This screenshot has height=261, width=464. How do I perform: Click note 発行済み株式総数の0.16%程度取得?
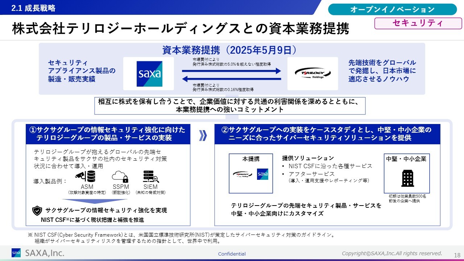[x=223, y=89]
